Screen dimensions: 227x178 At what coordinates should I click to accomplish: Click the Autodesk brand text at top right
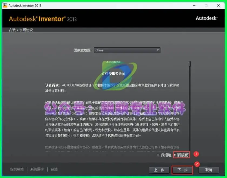coord(206,18)
